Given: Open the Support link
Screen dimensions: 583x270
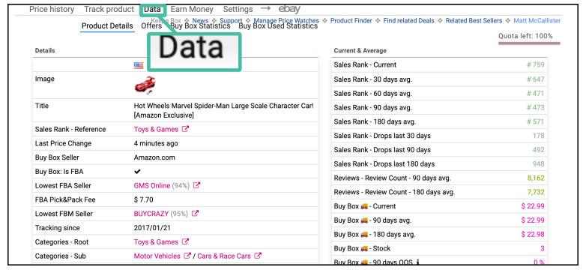Looking at the screenshot, I should 231,21.
